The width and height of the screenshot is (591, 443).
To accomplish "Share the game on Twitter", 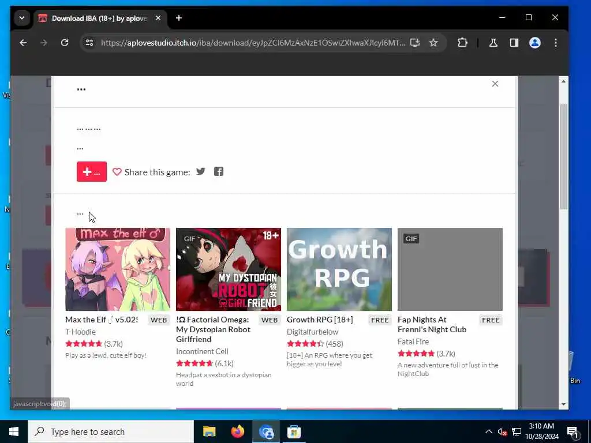I will tap(200, 172).
